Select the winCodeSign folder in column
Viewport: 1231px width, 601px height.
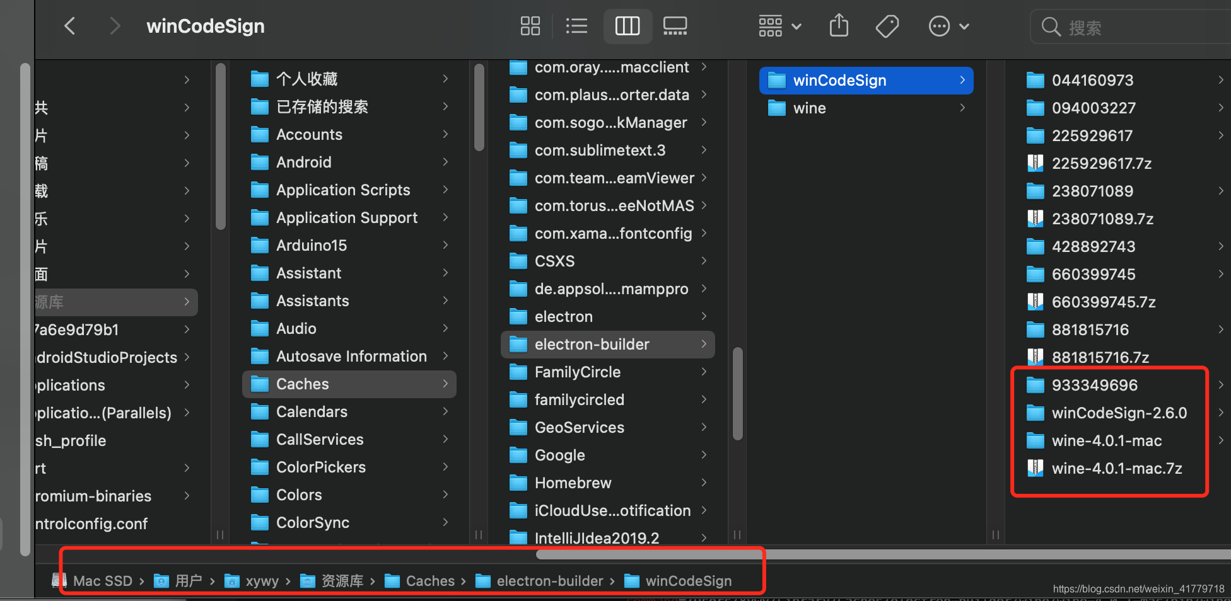(866, 80)
